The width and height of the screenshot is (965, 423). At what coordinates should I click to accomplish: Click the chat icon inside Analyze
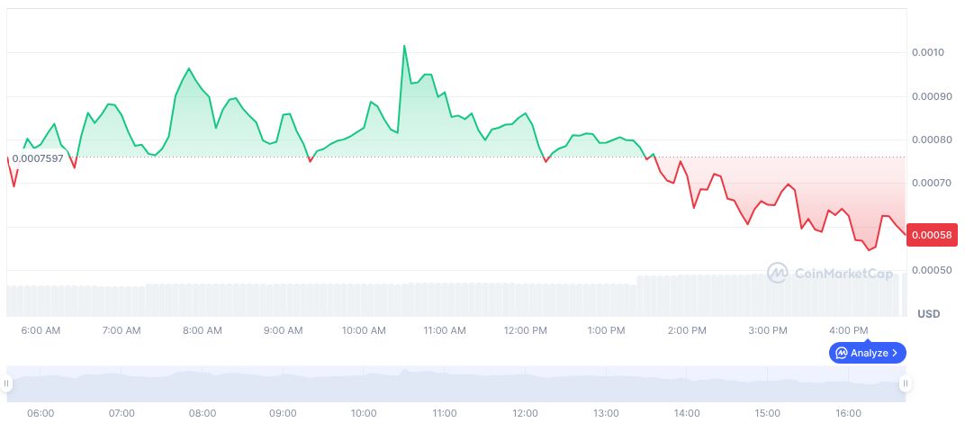(x=841, y=353)
